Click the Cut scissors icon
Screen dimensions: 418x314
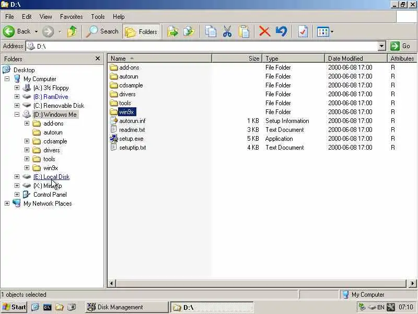227,31
